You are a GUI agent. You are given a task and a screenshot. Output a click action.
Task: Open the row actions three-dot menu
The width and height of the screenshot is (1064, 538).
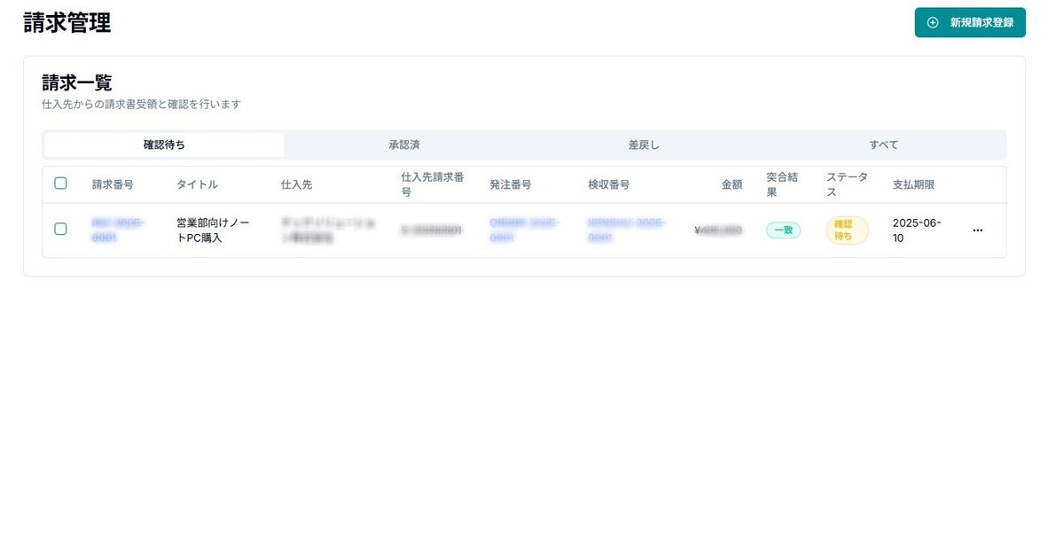[978, 230]
